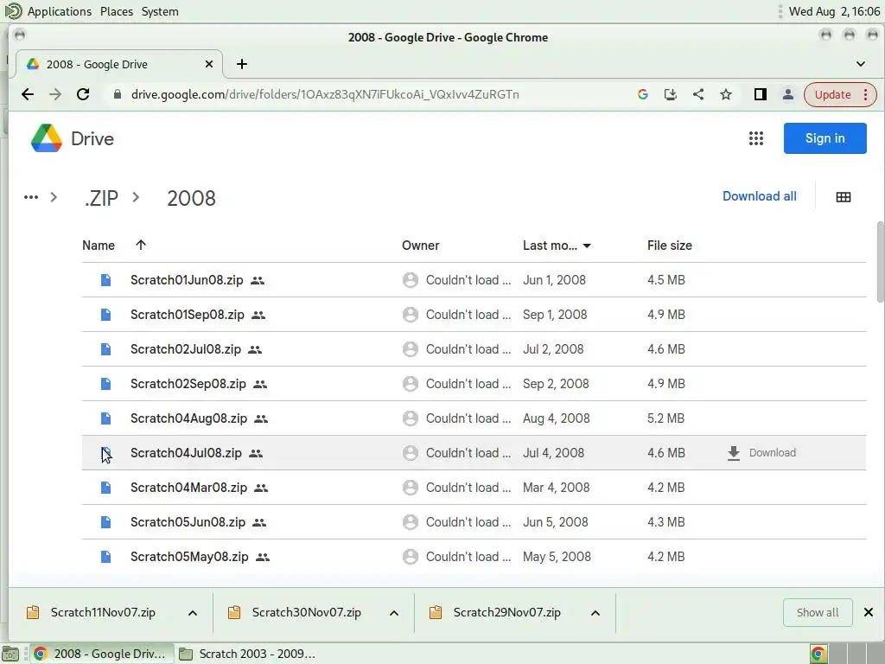Open the Applications menu
The width and height of the screenshot is (885, 664).
pyautogui.click(x=59, y=11)
